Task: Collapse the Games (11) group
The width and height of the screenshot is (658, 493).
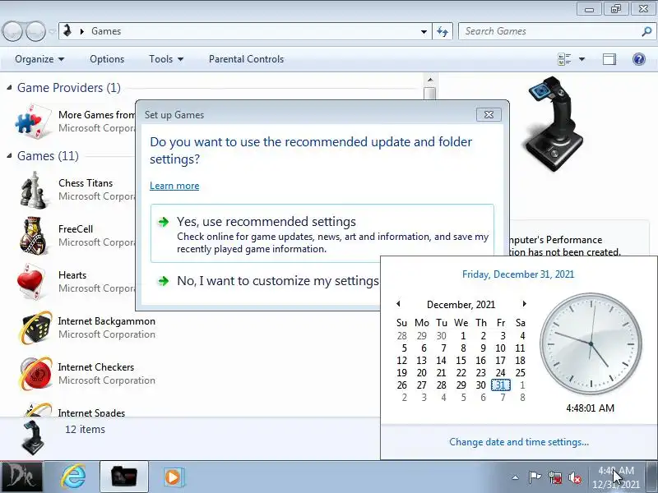Action: pos(9,156)
